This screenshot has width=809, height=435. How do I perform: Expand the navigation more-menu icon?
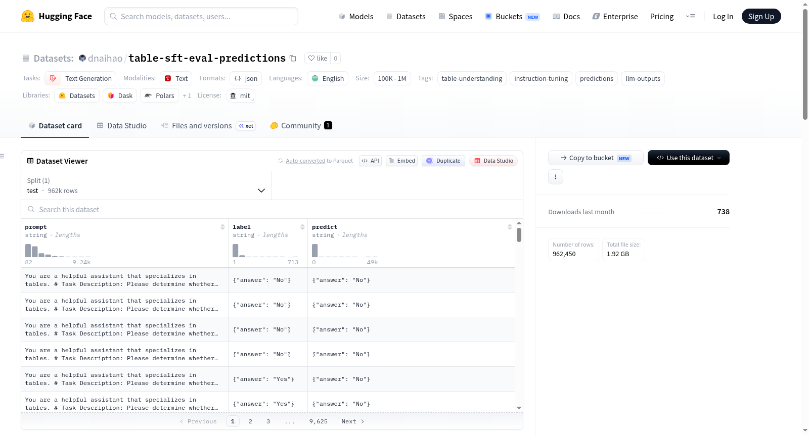click(x=690, y=16)
